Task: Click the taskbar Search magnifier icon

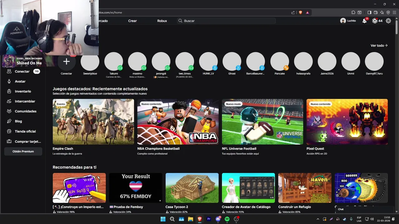Action: click(172, 219)
